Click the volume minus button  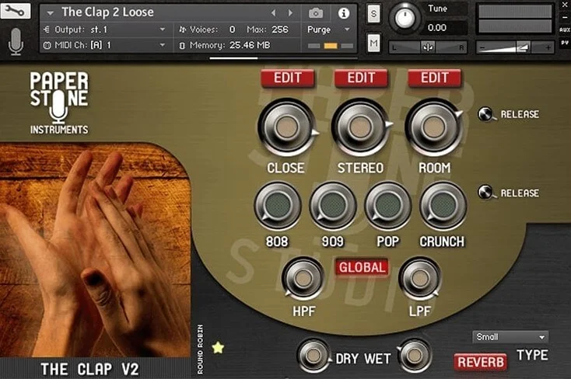pyautogui.click(x=482, y=47)
